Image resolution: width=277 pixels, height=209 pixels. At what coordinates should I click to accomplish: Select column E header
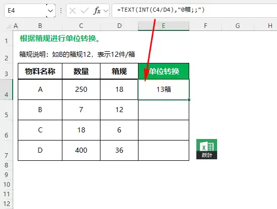coord(163,26)
